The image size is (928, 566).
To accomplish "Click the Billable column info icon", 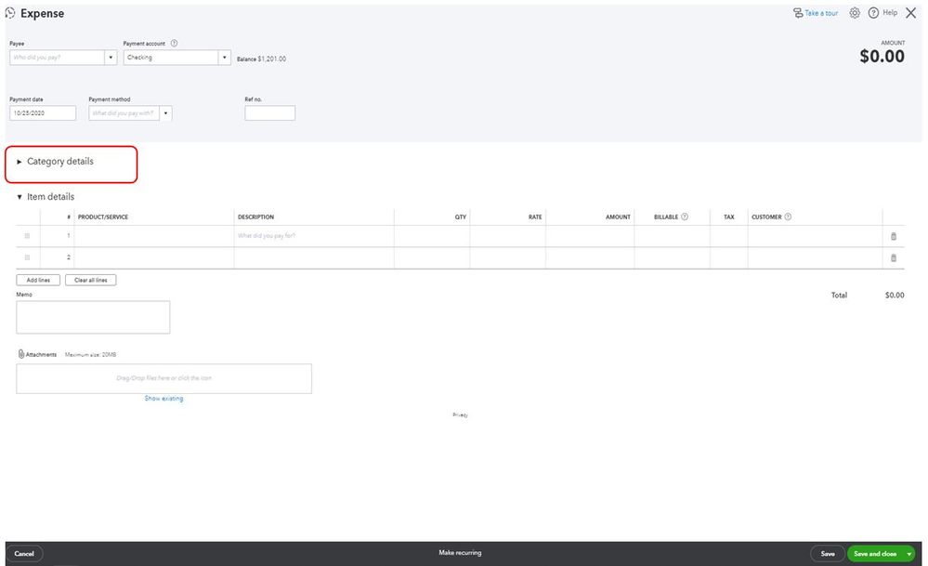I will click(685, 217).
